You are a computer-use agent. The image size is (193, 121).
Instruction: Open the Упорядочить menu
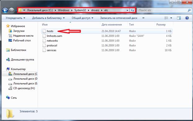[15, 18]
